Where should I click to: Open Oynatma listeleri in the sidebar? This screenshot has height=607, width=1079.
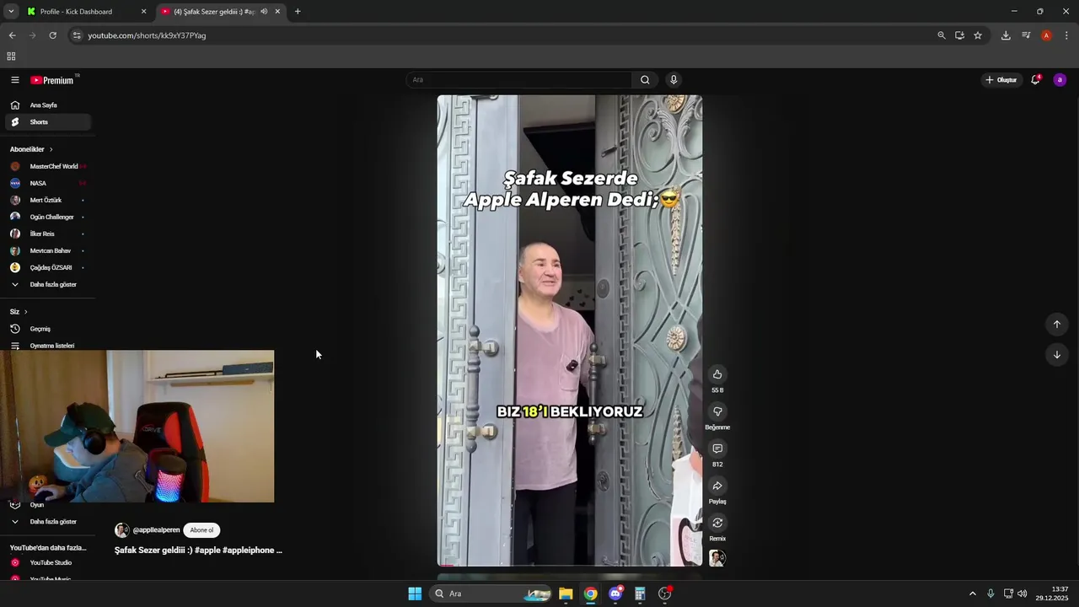[47, 346]
